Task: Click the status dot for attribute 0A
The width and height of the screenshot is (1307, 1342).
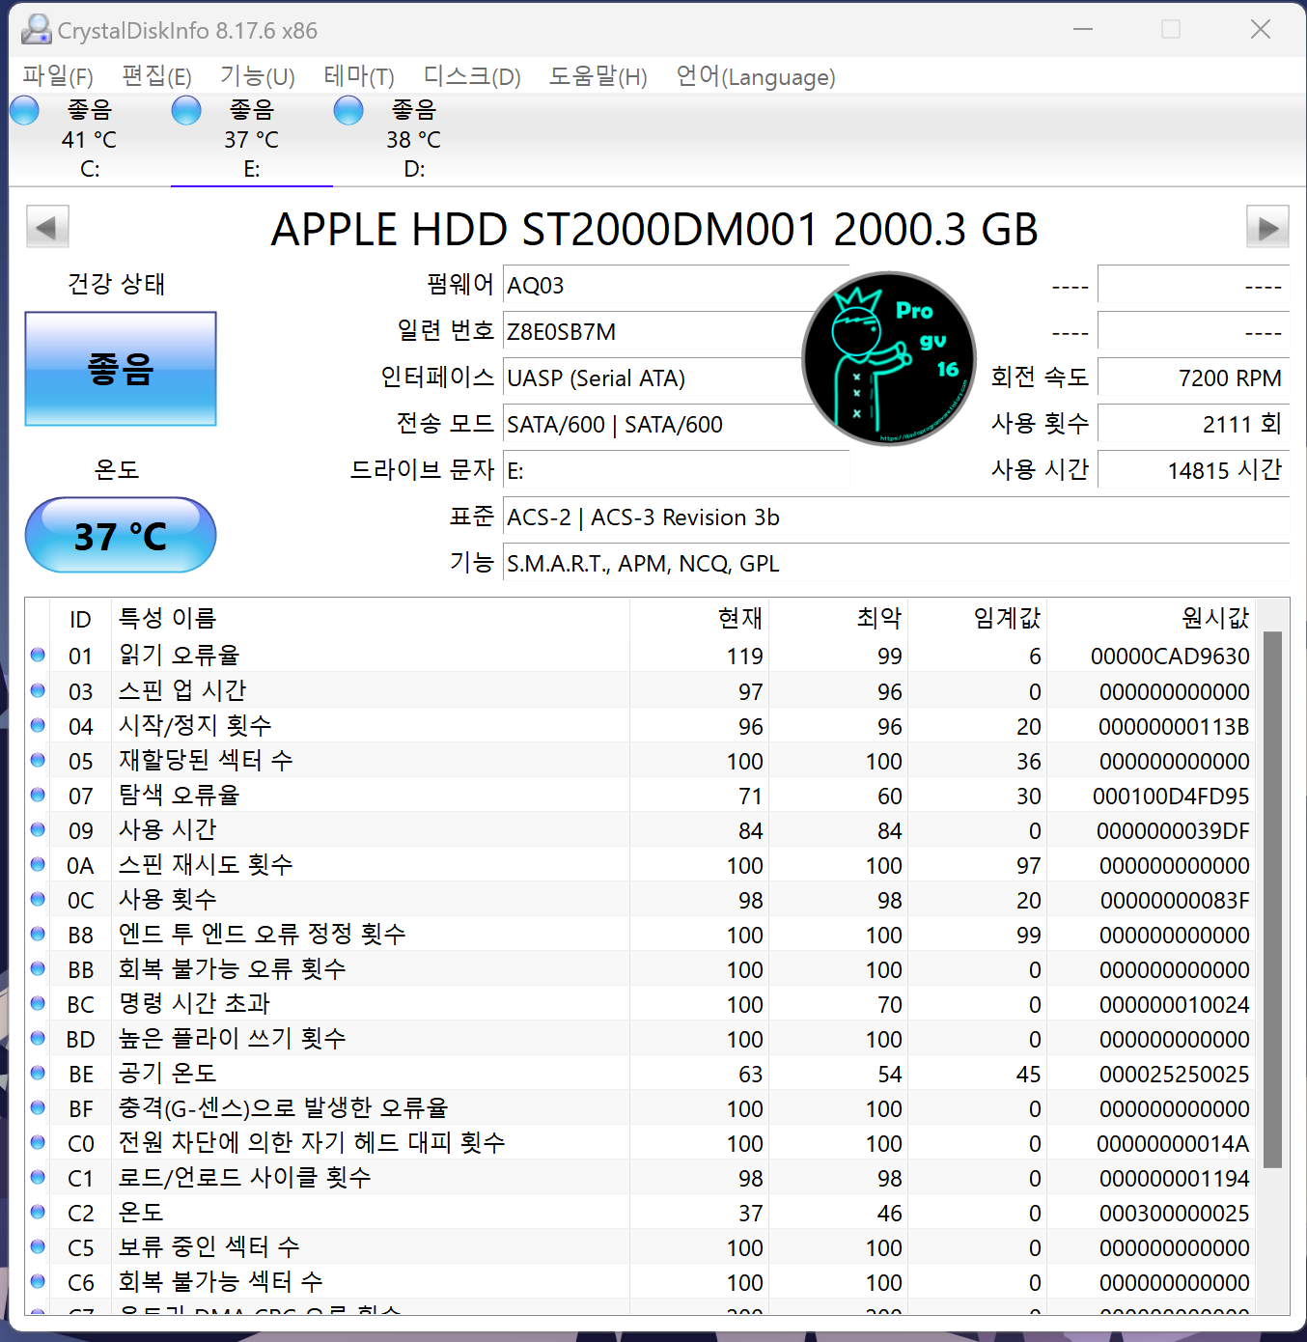Action: pyautogui.click(x=38, y=864)
